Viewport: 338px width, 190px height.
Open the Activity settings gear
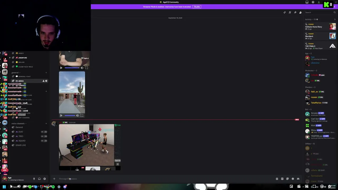tap(317, 19)
